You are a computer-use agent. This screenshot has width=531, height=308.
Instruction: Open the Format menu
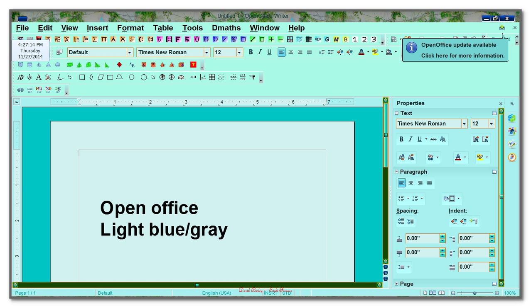130,28
